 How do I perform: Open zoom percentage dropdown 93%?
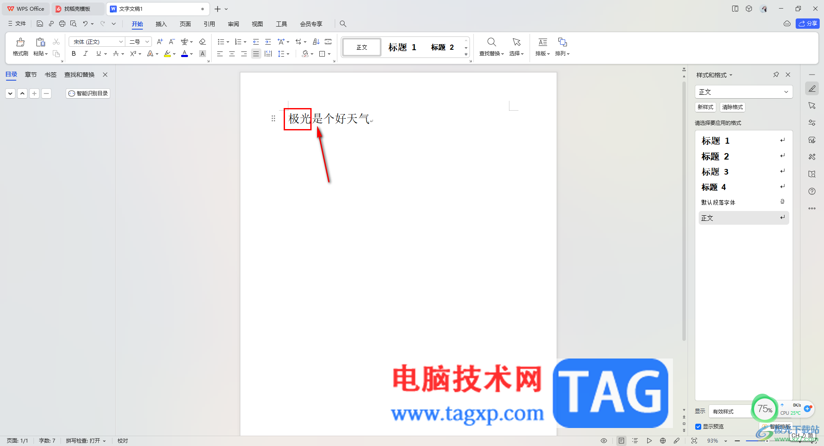click(x=726, y=441)
